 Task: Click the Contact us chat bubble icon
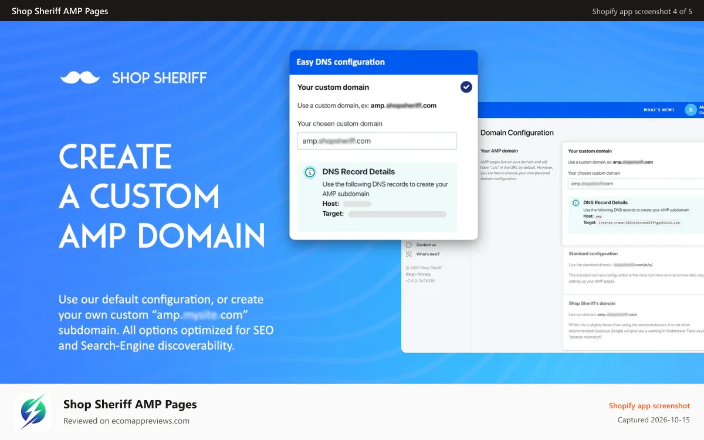[x=409, y=245]
